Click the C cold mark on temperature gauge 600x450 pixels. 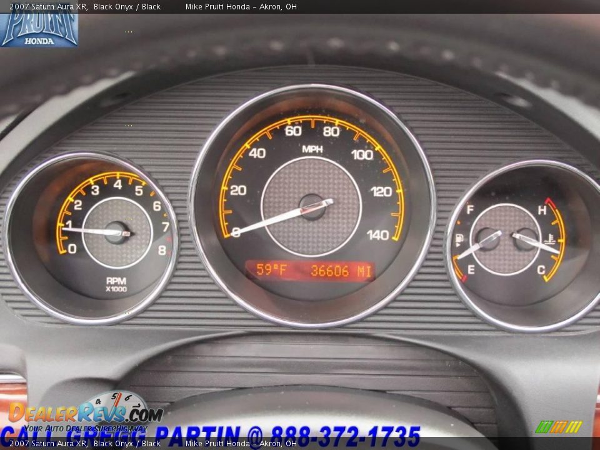pyautogui.click(x=541, y=270)
